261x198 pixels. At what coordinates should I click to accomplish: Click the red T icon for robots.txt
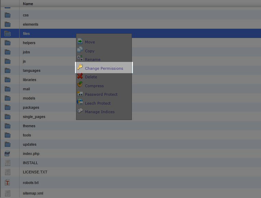click(x=7, y=183)
